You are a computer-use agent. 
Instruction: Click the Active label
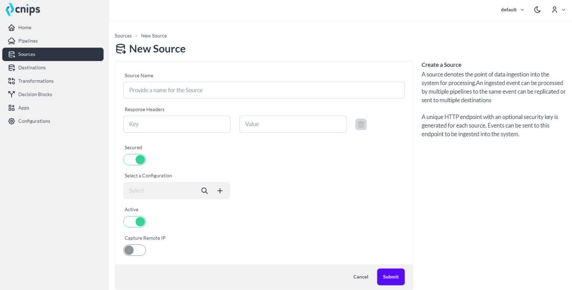(x=131, y=210)
